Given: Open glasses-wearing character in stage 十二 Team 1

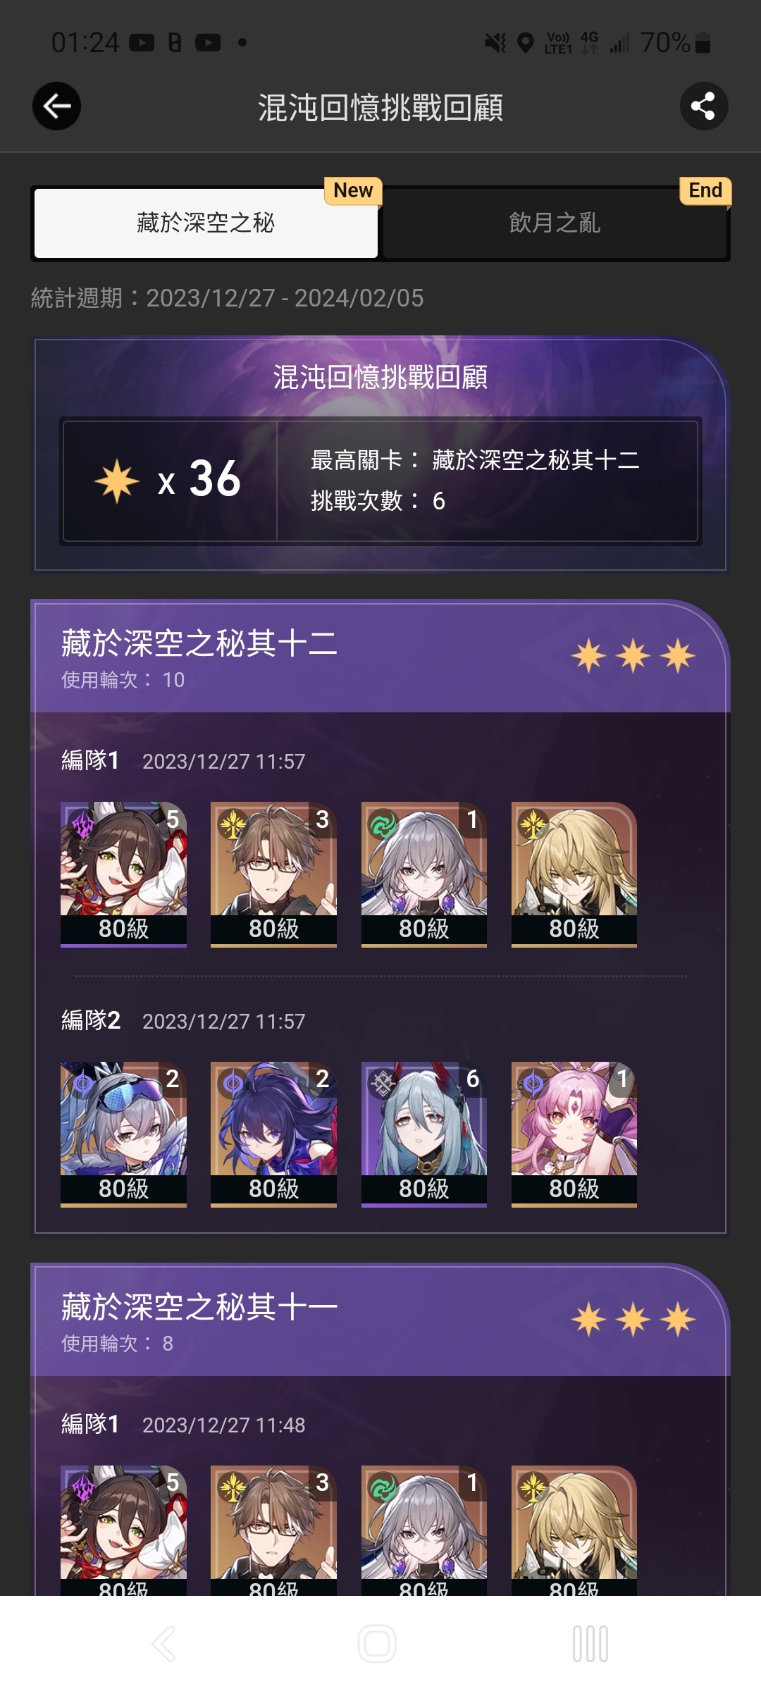Looking at the screenshot, I should coord(273,874).
